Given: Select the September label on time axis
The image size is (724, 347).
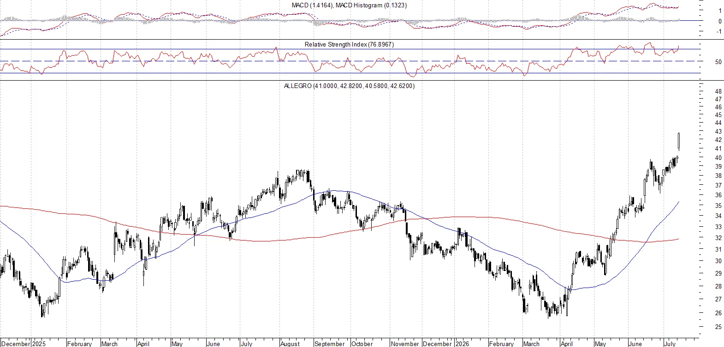Looking at the screenshot, I should [x=329, y=344].
